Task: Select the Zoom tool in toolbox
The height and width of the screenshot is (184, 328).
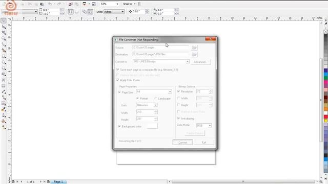Action: click(x=4, y=39)
